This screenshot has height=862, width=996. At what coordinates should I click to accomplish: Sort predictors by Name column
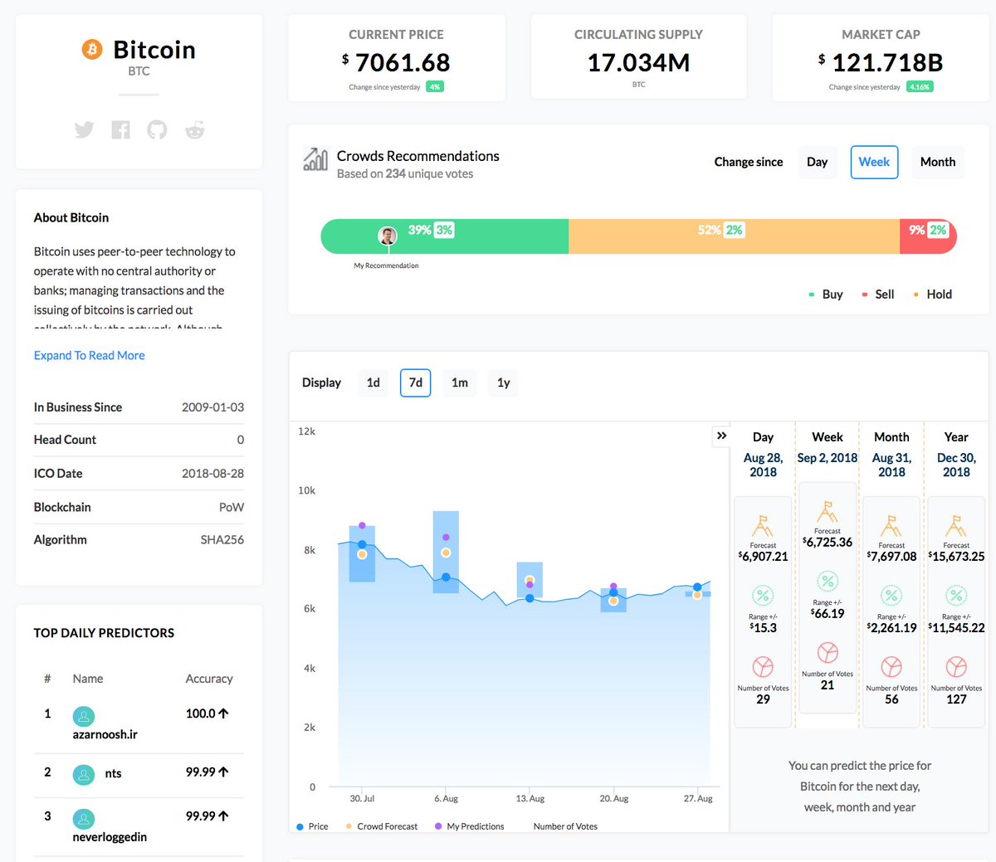(x=88, y=679)
